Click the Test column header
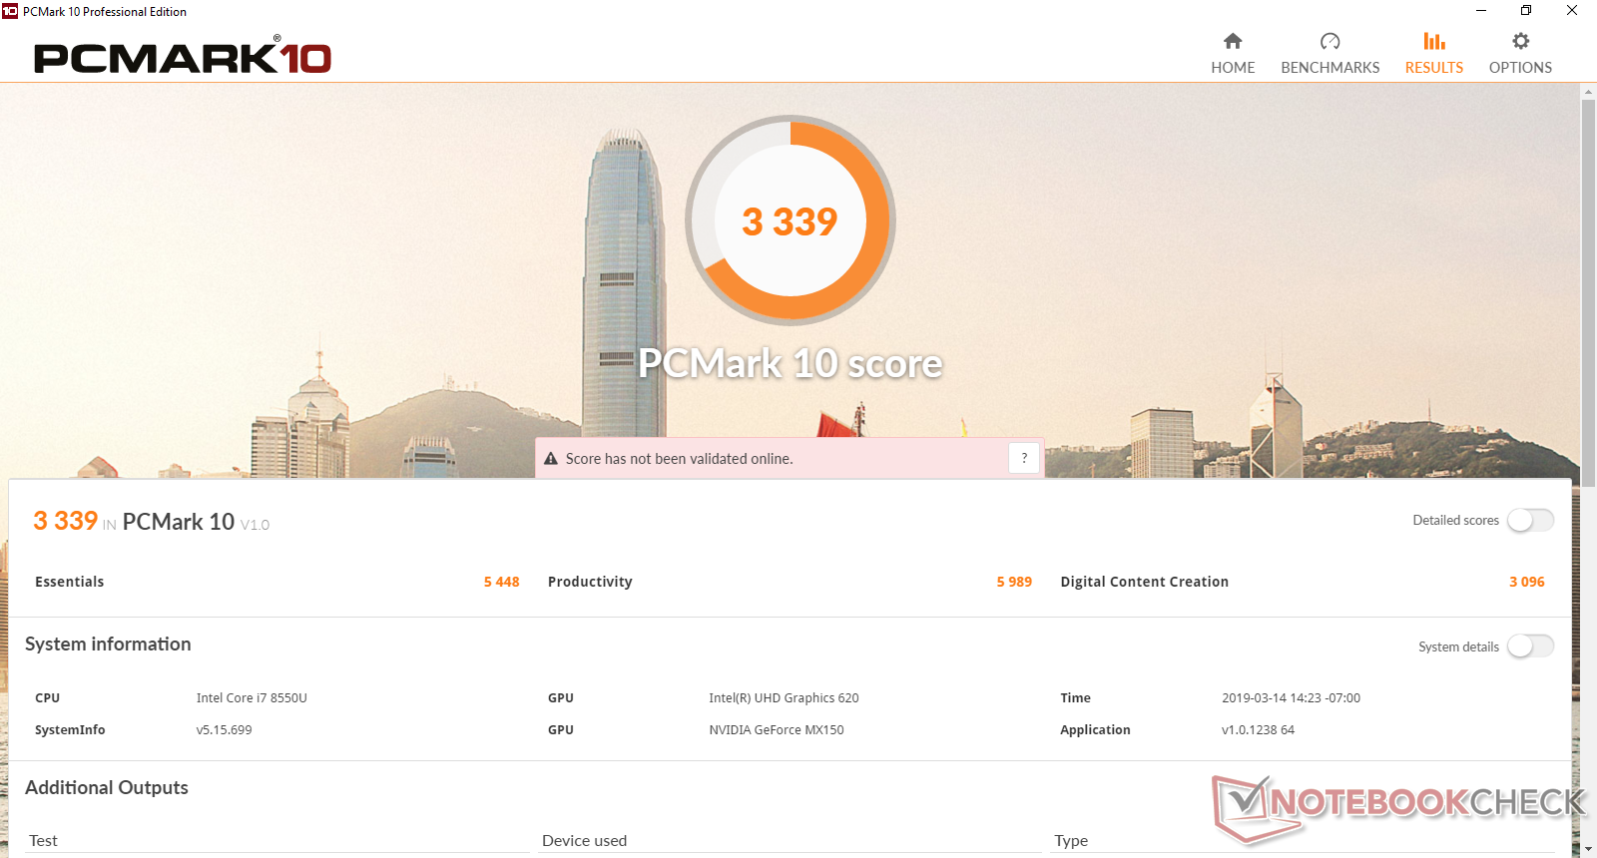This screenshot has width=1597, height=858. (x=43, y=841)
